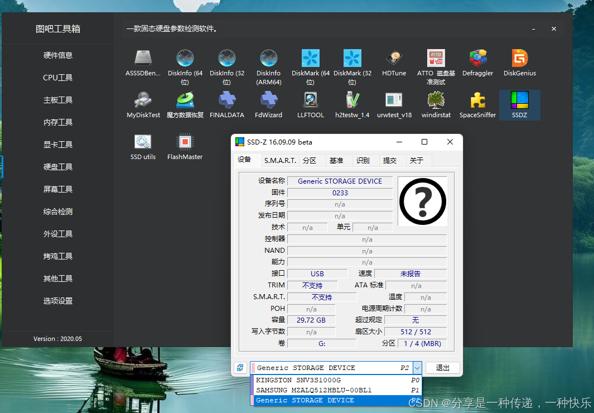Image resolution: width=594 pixels, height=413 pixels.
Task: Launch DiskMark (64位)
Action: pos(310,58)
